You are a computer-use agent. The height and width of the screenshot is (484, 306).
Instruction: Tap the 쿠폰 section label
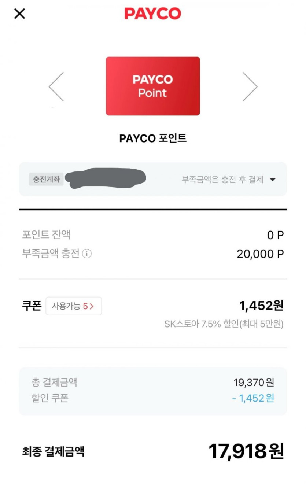point(32,306)
